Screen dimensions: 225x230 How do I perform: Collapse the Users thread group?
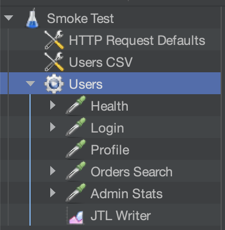30,84
